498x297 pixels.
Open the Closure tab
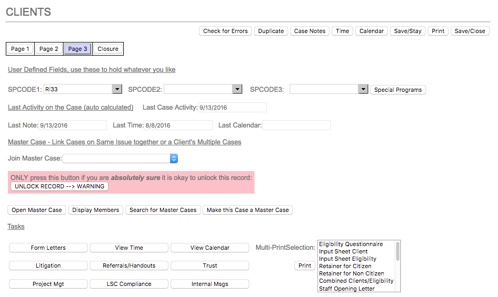point(108,49)
